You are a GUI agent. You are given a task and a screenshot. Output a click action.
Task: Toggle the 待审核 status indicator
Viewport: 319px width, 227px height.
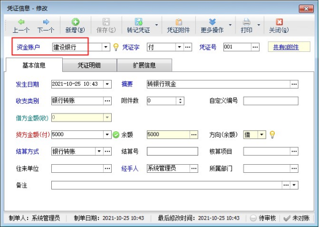click(253, 218)
